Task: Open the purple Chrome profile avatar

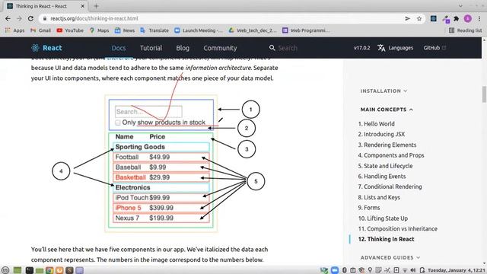Action: click(x=467, y=18)
